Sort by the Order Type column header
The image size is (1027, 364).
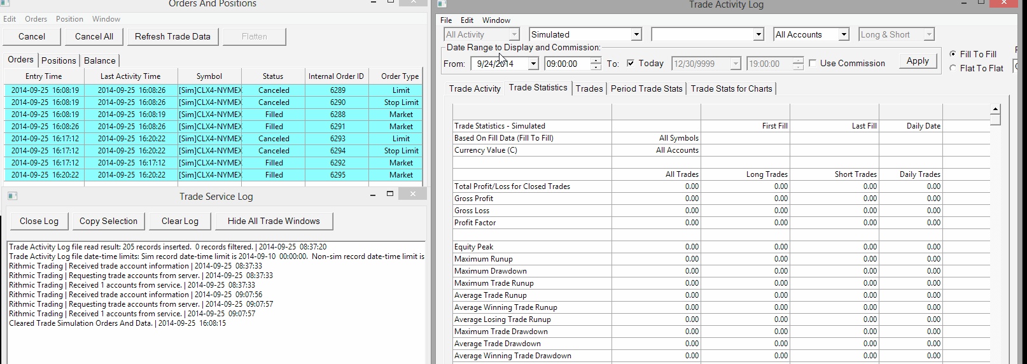396,76
